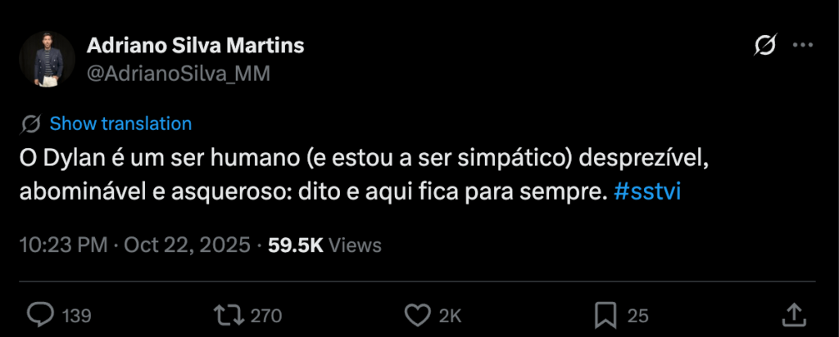Click the 270 reposts count

266,316
